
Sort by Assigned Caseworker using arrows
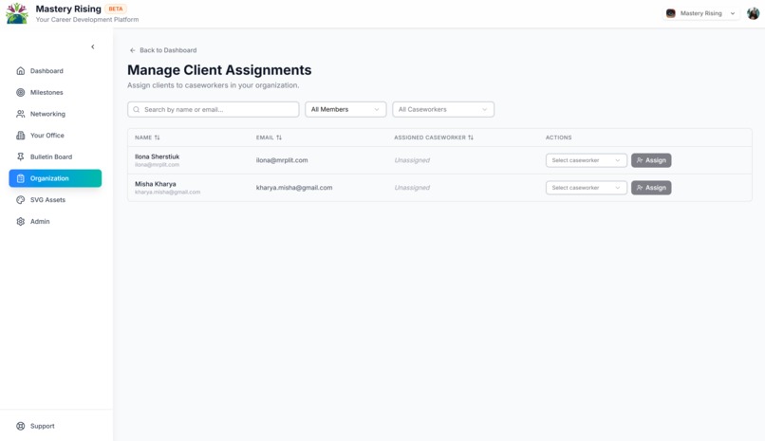pos(471,138)
